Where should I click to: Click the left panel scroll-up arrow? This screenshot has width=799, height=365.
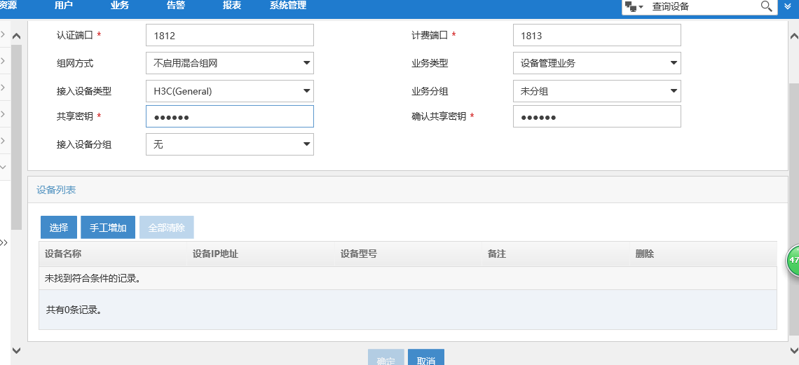click(16, 36)
